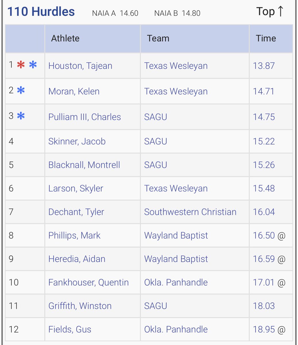This screenshot has width=298, height=345.
Task: Open the 16.50 time result
Action: click(x=264, y=235)
